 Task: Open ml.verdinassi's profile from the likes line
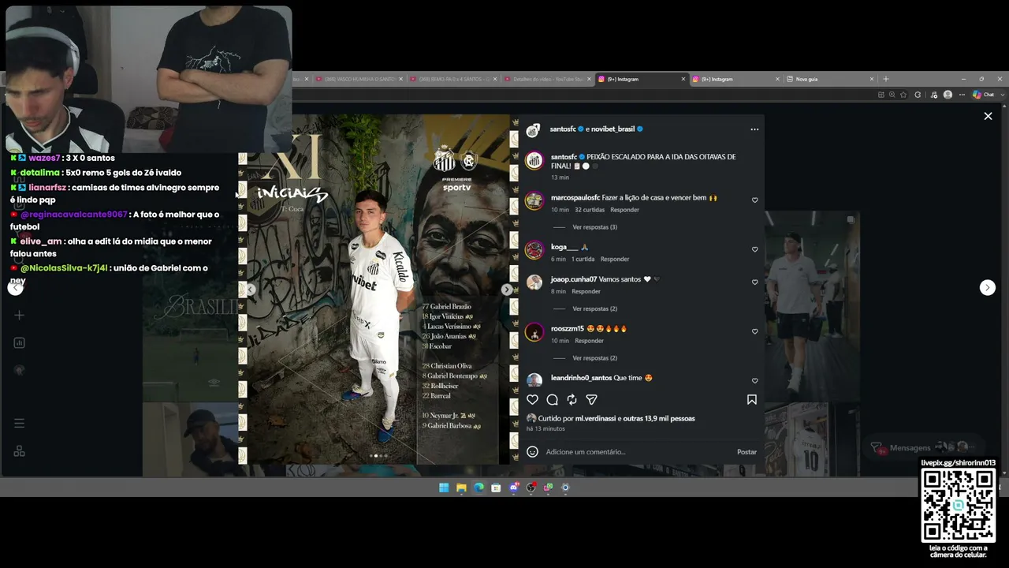tap(595, 419)
